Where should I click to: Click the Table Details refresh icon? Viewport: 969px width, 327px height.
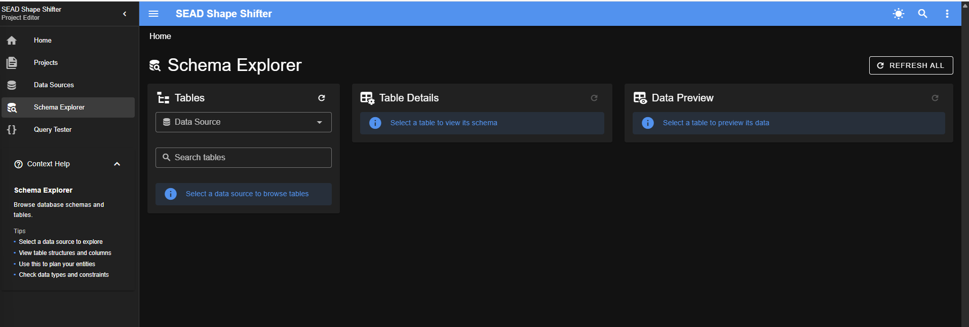[x=594, y=98]
